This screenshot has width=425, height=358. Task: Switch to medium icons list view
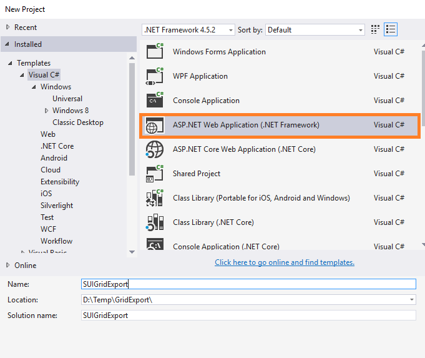391,29
